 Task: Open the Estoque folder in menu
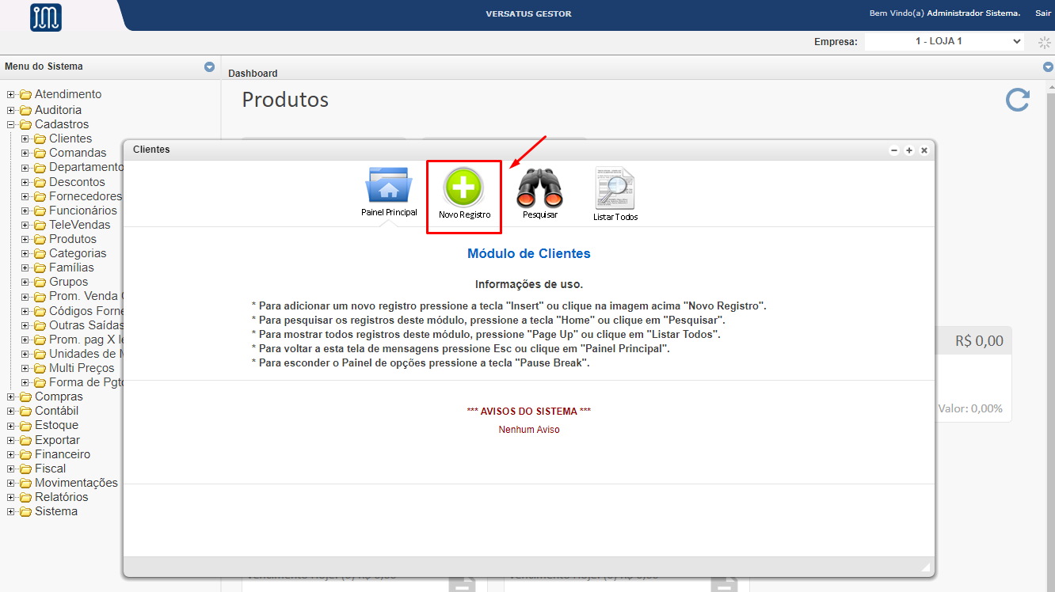point(56,425)
